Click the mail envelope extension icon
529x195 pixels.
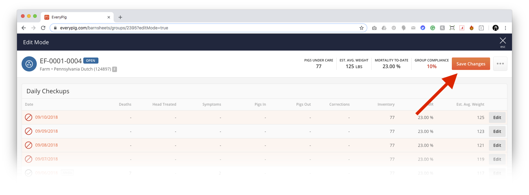click(x=413, y=28)
